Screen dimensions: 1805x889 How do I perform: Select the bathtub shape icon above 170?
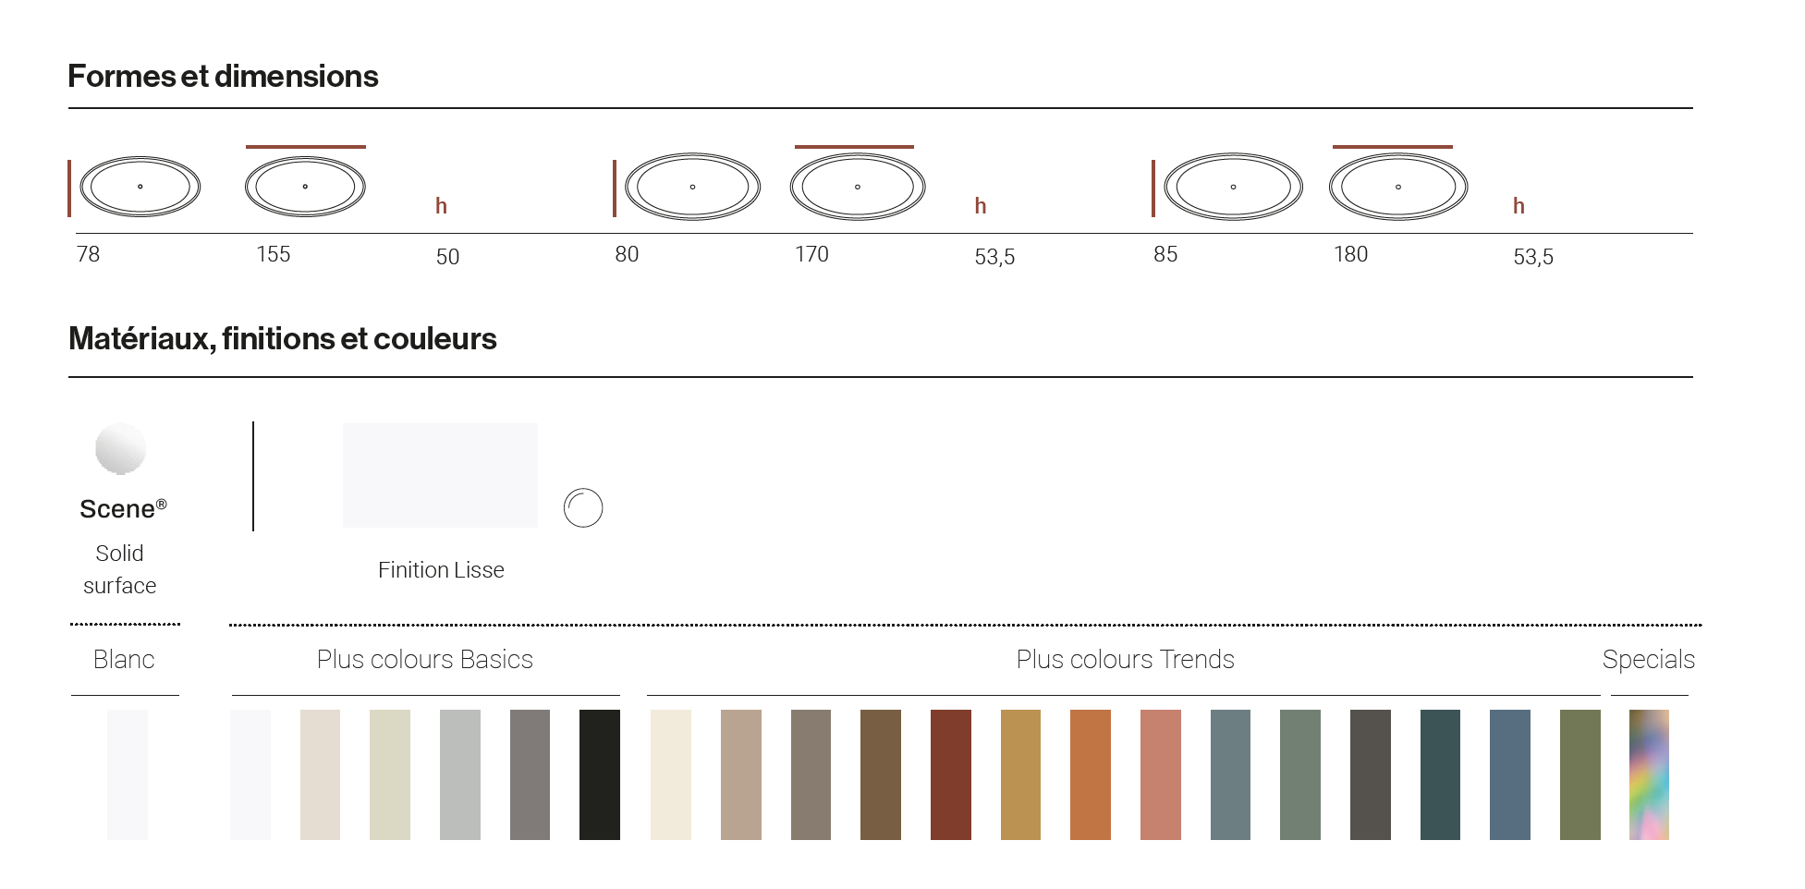pyautogui.click(x=858, y=187)
